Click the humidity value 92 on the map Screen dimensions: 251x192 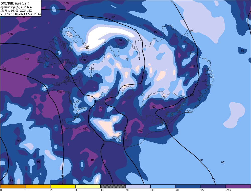tap(242, 51)
